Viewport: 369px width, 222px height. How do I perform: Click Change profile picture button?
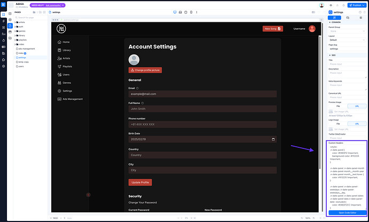tap(145, 70)
